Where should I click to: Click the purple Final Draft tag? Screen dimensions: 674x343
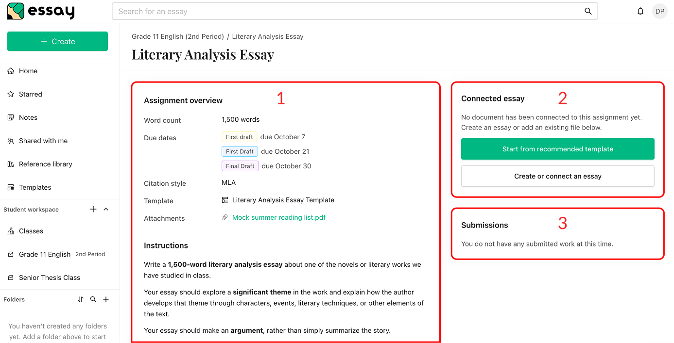click(240, 166)
